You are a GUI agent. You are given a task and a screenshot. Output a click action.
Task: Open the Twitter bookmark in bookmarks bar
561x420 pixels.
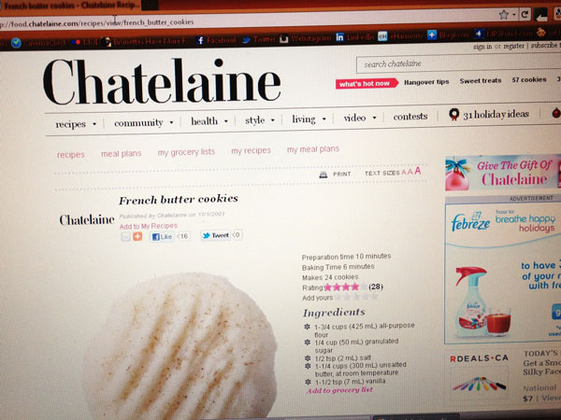tap(259, 39)
